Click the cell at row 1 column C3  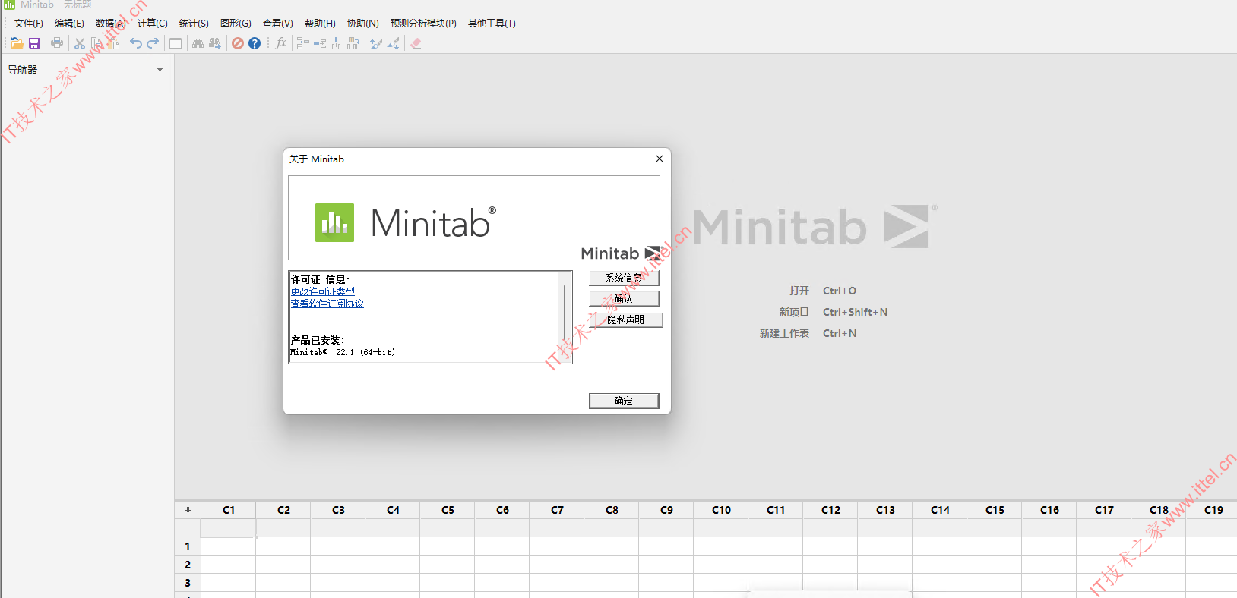pyautogui.click(x=338, y=546)
